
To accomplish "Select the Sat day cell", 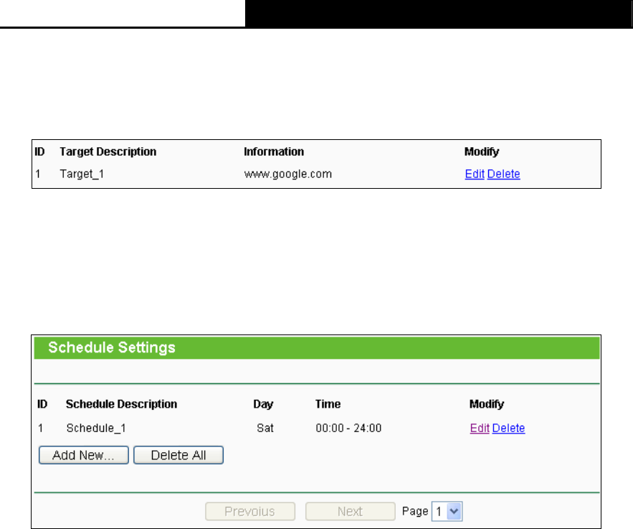I will coord(265,428).
